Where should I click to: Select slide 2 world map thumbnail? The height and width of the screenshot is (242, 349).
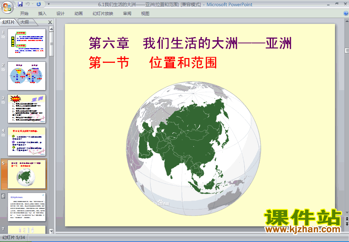pyautogui.click(x=27, y=76)
